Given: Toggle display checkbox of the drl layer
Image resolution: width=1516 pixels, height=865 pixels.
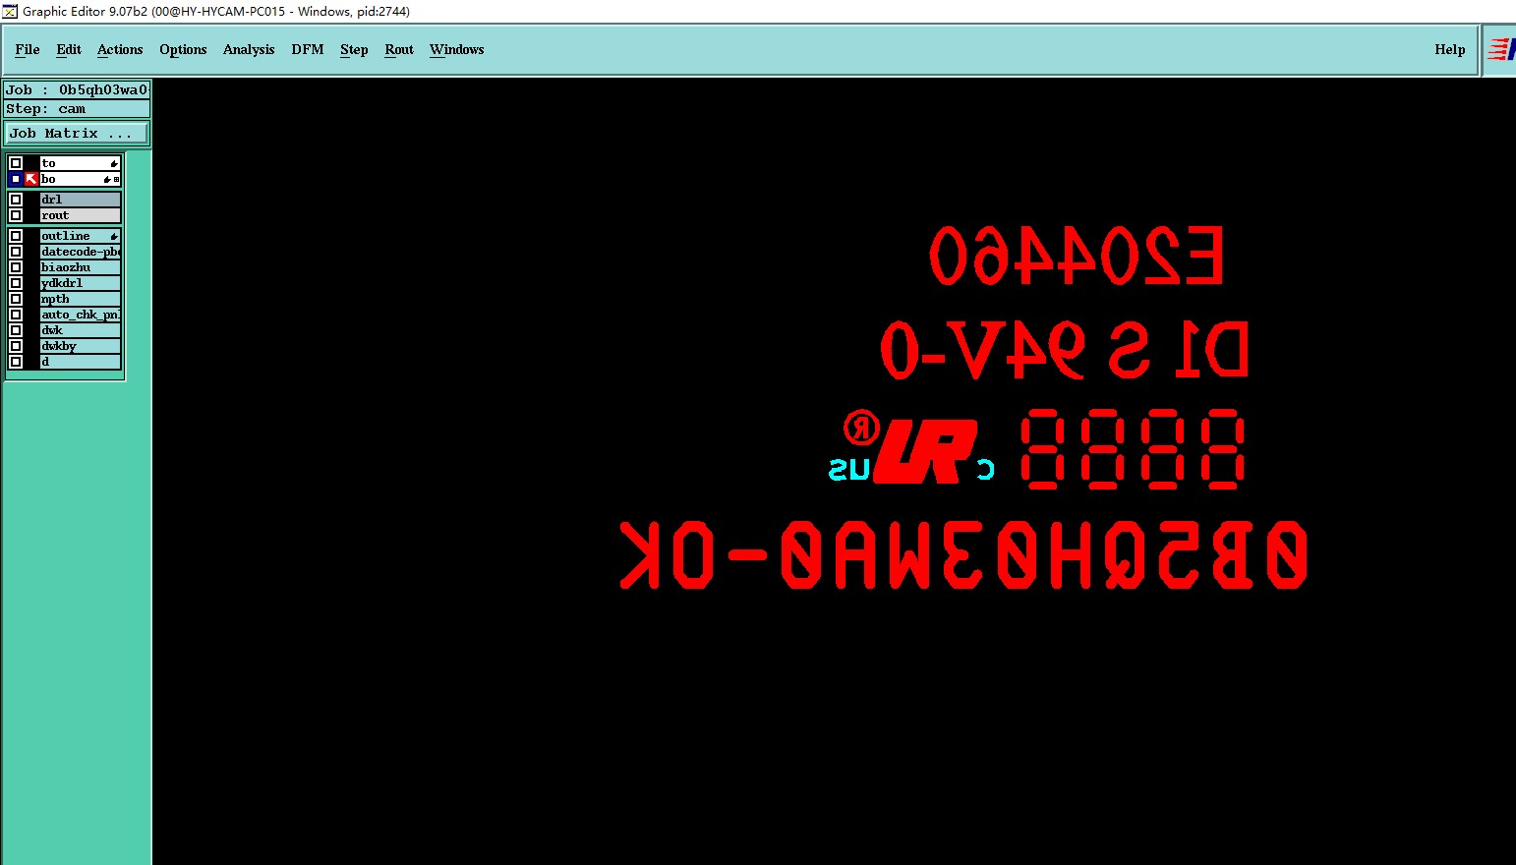Looking at the screenshot, I should pos(16,200).
